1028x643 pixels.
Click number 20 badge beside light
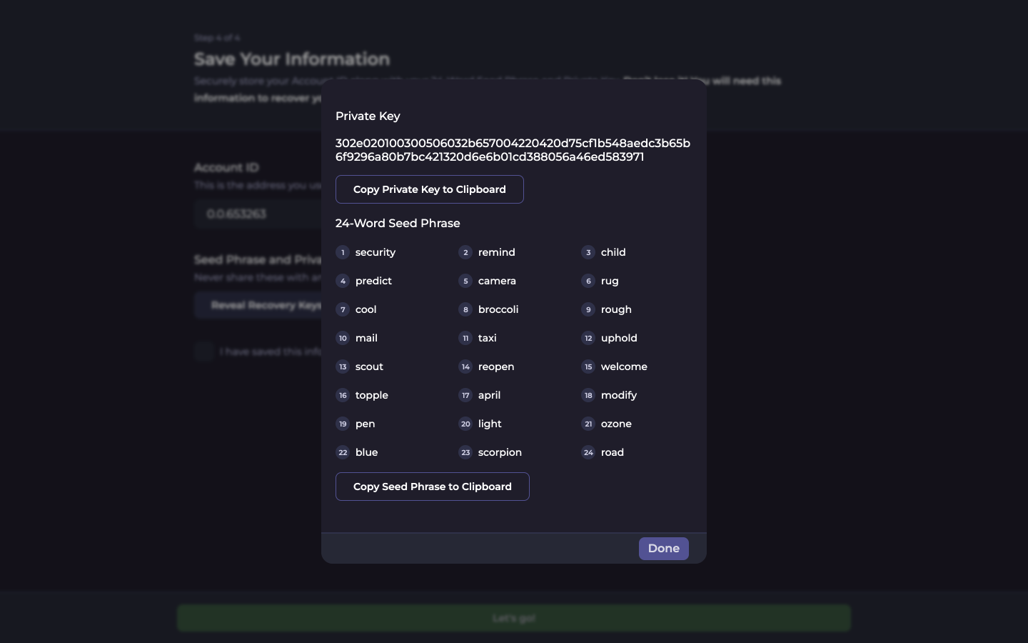click(465, 424)
